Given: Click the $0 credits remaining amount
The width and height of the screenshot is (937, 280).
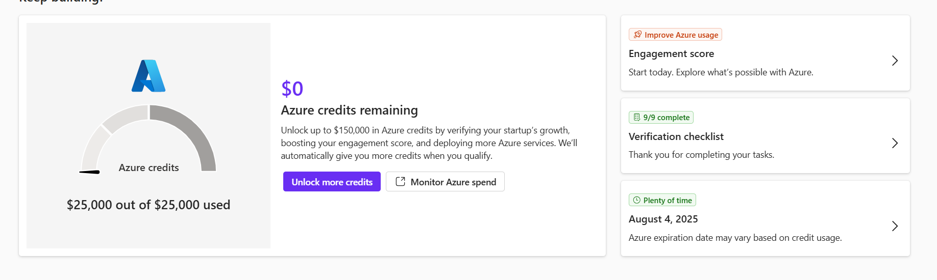Looking at the screenshot, I should (x=292, y=89).
